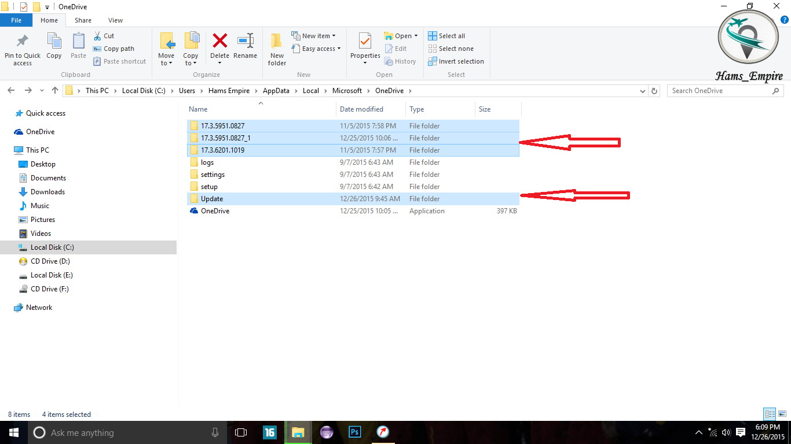Viewport: 791px width, 444px height.
Task: Open recent locations dropdown arrow
Action: [42, 91]
